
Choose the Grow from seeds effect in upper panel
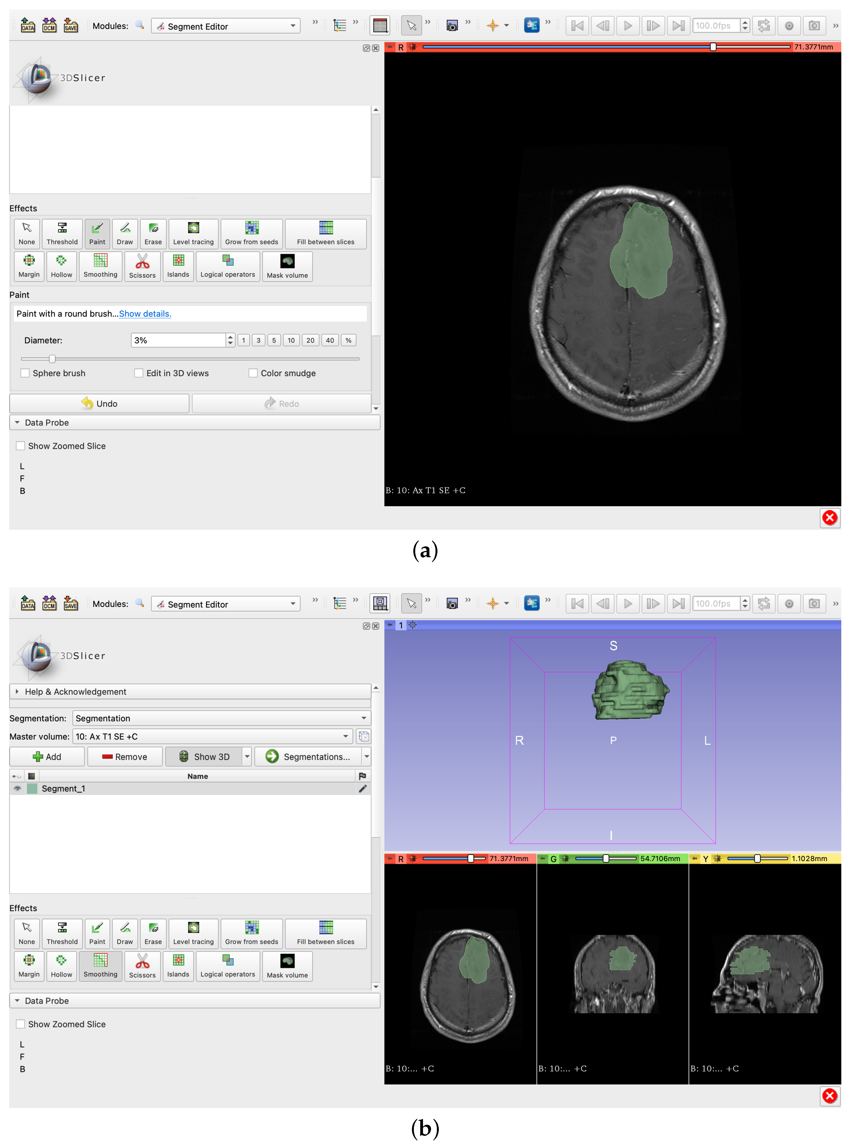tap(251, 234)
